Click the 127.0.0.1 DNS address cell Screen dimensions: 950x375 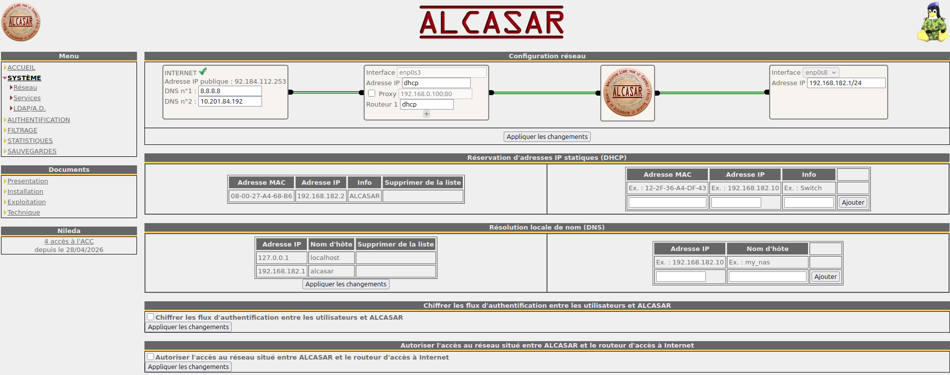(281, 257)
